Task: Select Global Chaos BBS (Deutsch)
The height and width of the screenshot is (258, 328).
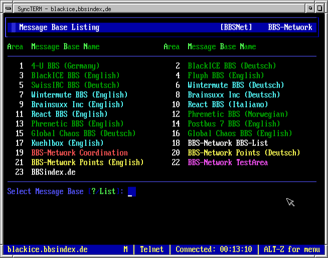Action: [83, 133]
